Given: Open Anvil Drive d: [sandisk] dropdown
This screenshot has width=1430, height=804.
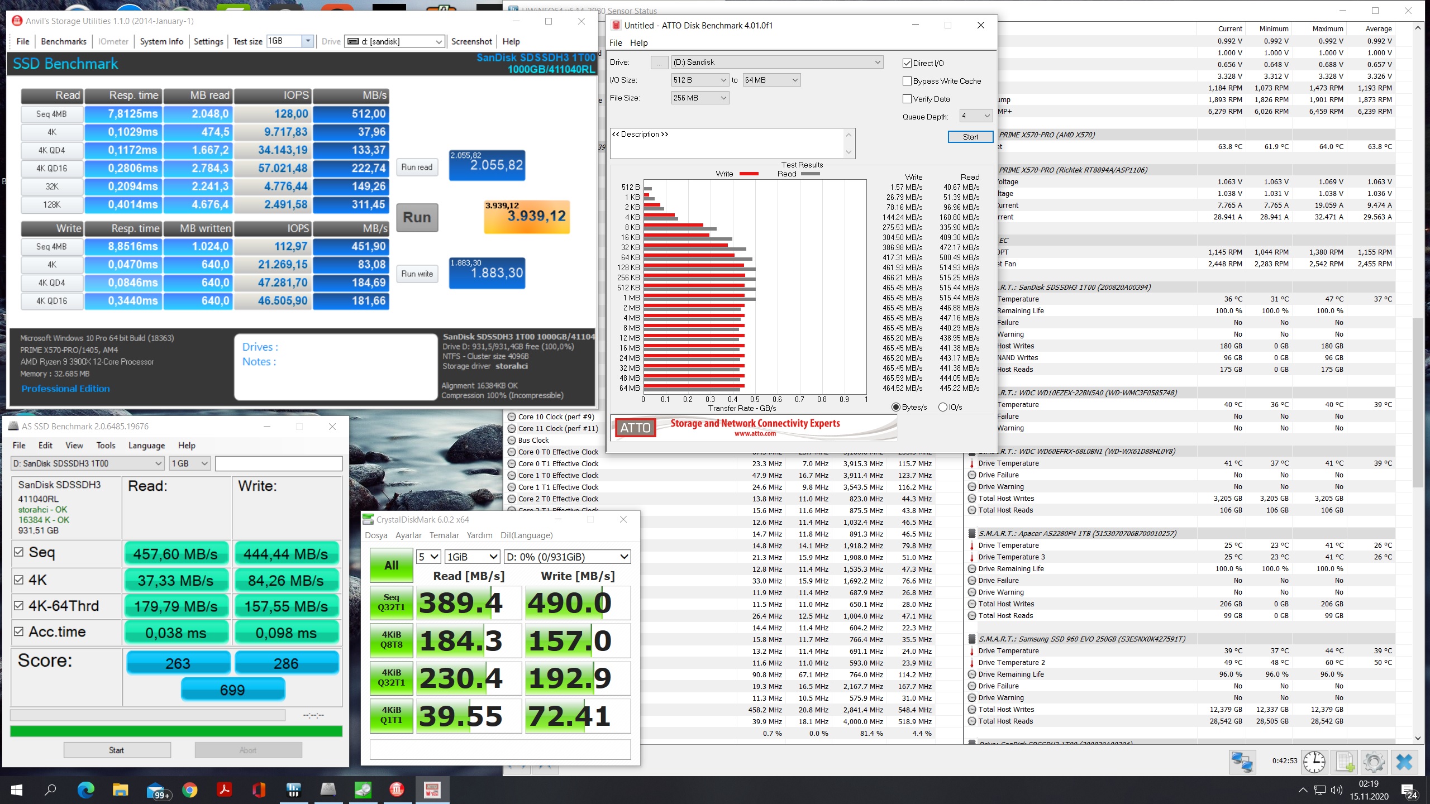Looking at the screenshot, I should click(394, 41).
